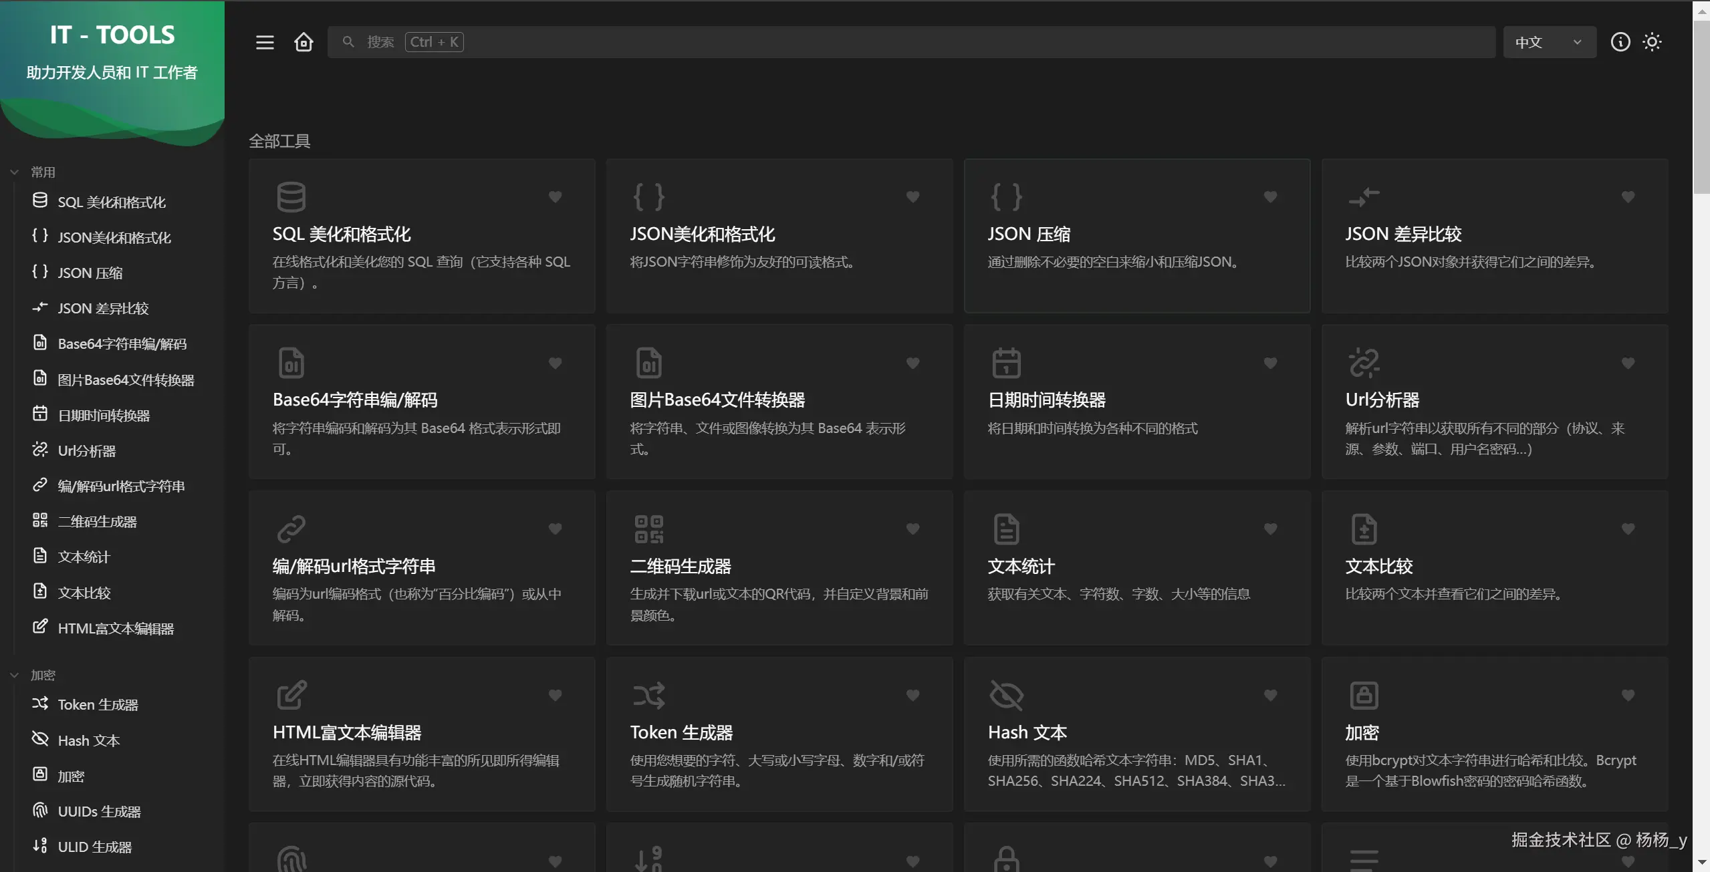
Task: Toggle the sidebar menu hamburger icon
Action: point(265,42)
